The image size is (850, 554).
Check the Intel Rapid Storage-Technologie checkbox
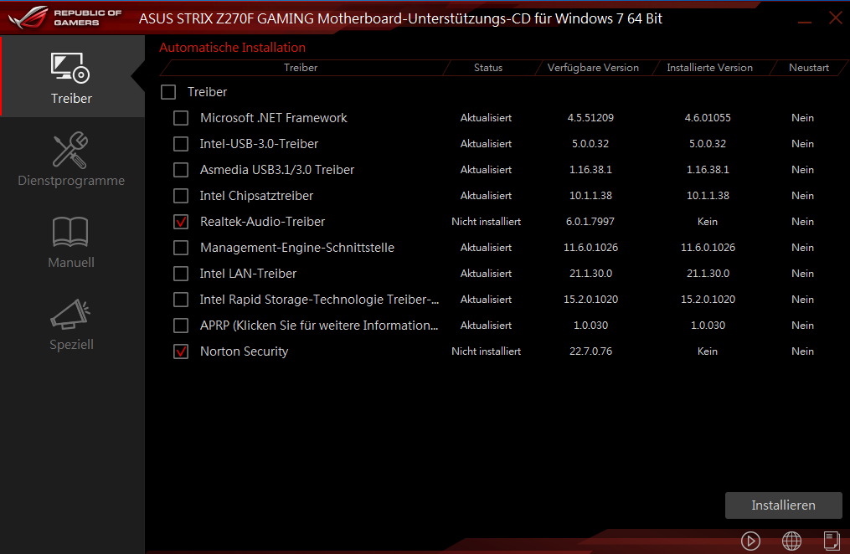tap(181, 300)
